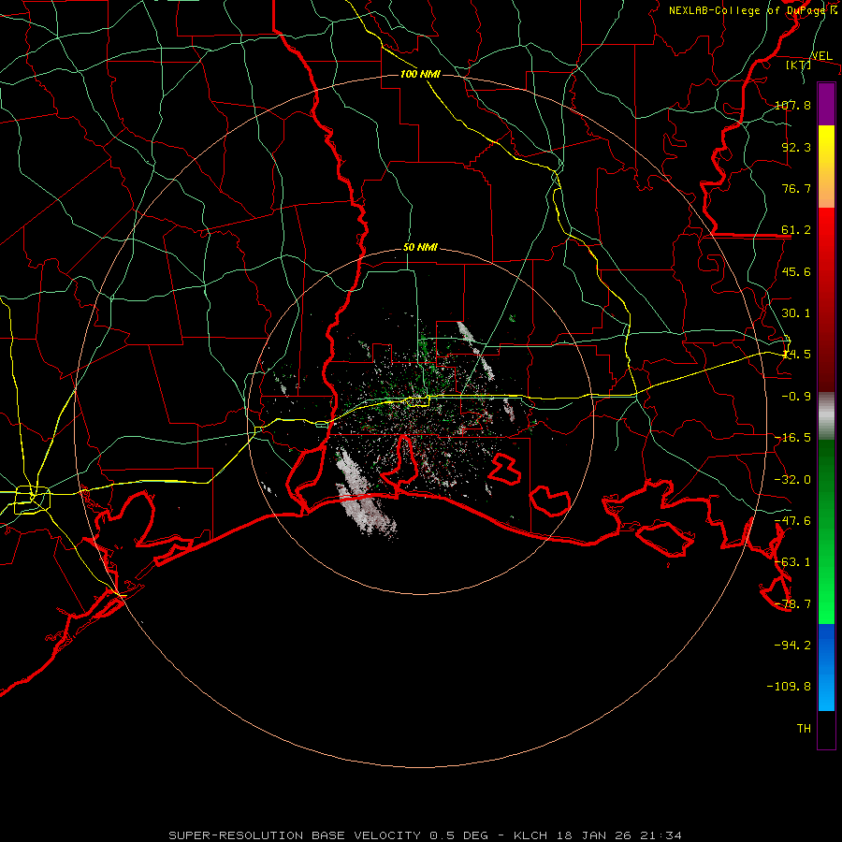
Task: Select the 76.7 velocity scale value
Action: [x=796, y=188]
